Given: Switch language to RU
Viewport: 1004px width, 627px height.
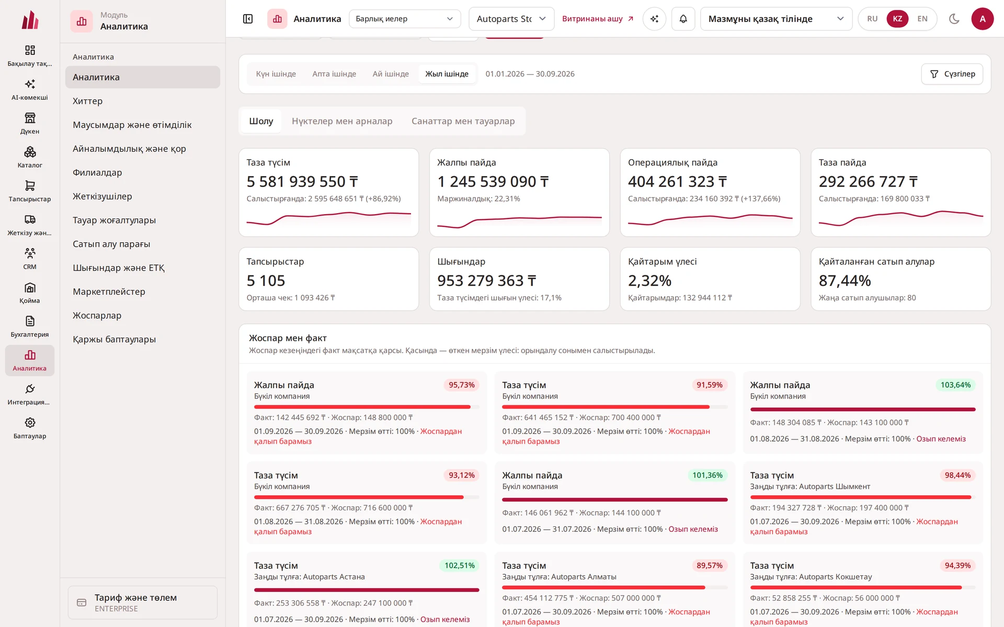Looking at the screenshot, I should (x=872, y=19).
